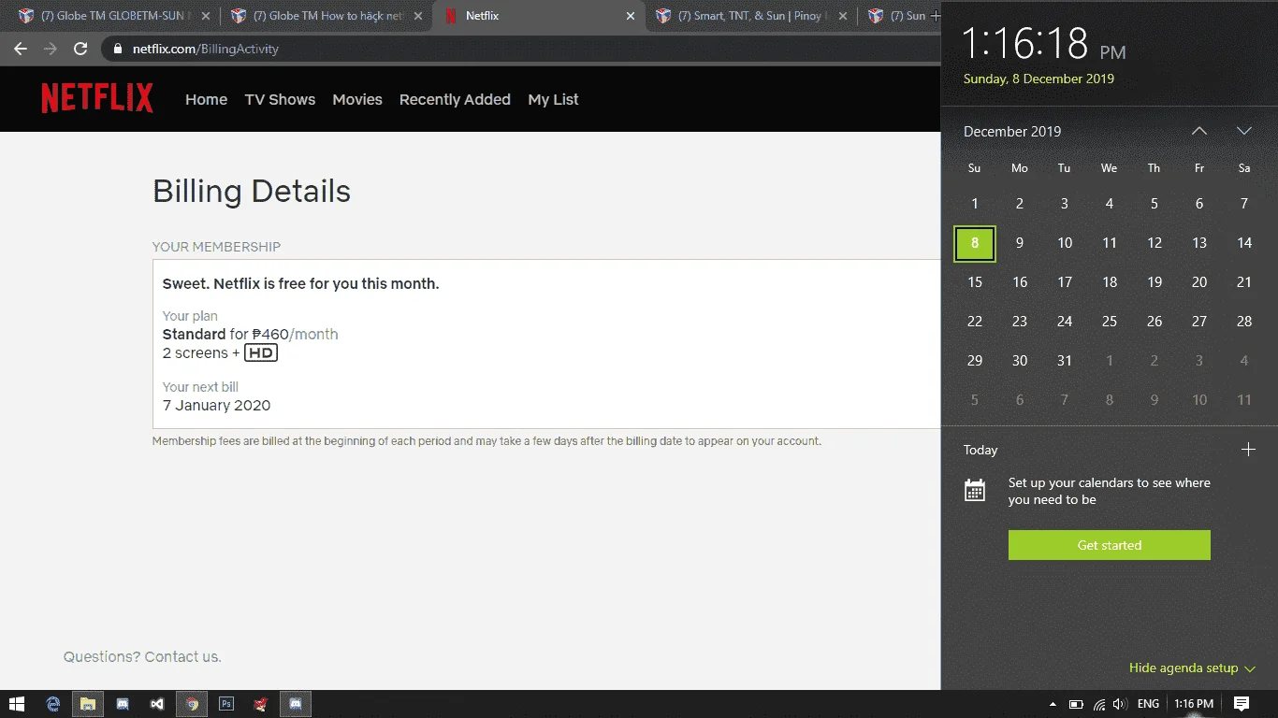Viewport: 1278px width, 718px height.
Task: Add an event with the plus icon
Action: 1247,450
